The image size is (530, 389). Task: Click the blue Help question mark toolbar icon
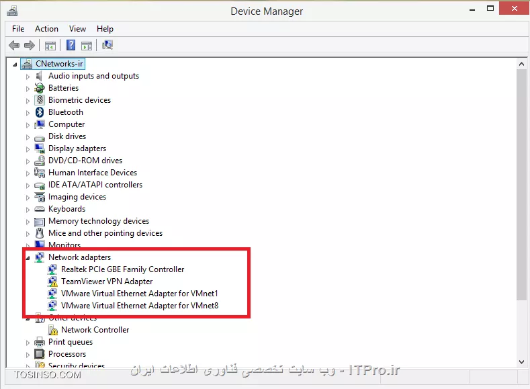click(x=71, y=45)
